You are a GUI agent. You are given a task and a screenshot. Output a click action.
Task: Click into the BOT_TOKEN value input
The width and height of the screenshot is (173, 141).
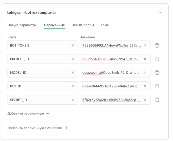(x=111, y=46)
